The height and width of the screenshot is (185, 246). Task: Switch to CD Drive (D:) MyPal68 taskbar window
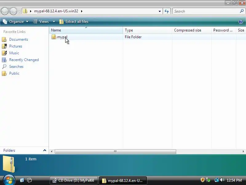[x=74, y=180]
